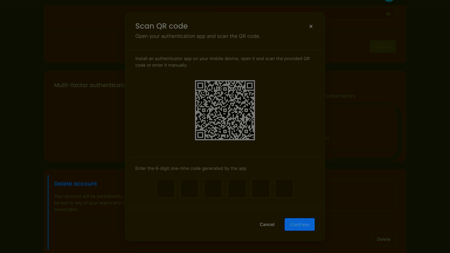Cancel the QR code setup
This screenshot has height=253, width=450.
[x=267, y=224]
